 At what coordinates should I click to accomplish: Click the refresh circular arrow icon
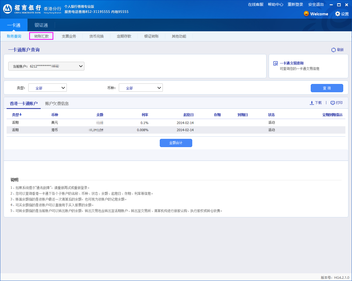coord(333,50)
